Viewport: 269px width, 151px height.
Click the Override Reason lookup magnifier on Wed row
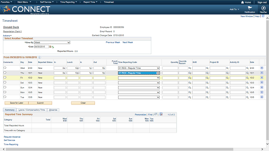(190, 68)
